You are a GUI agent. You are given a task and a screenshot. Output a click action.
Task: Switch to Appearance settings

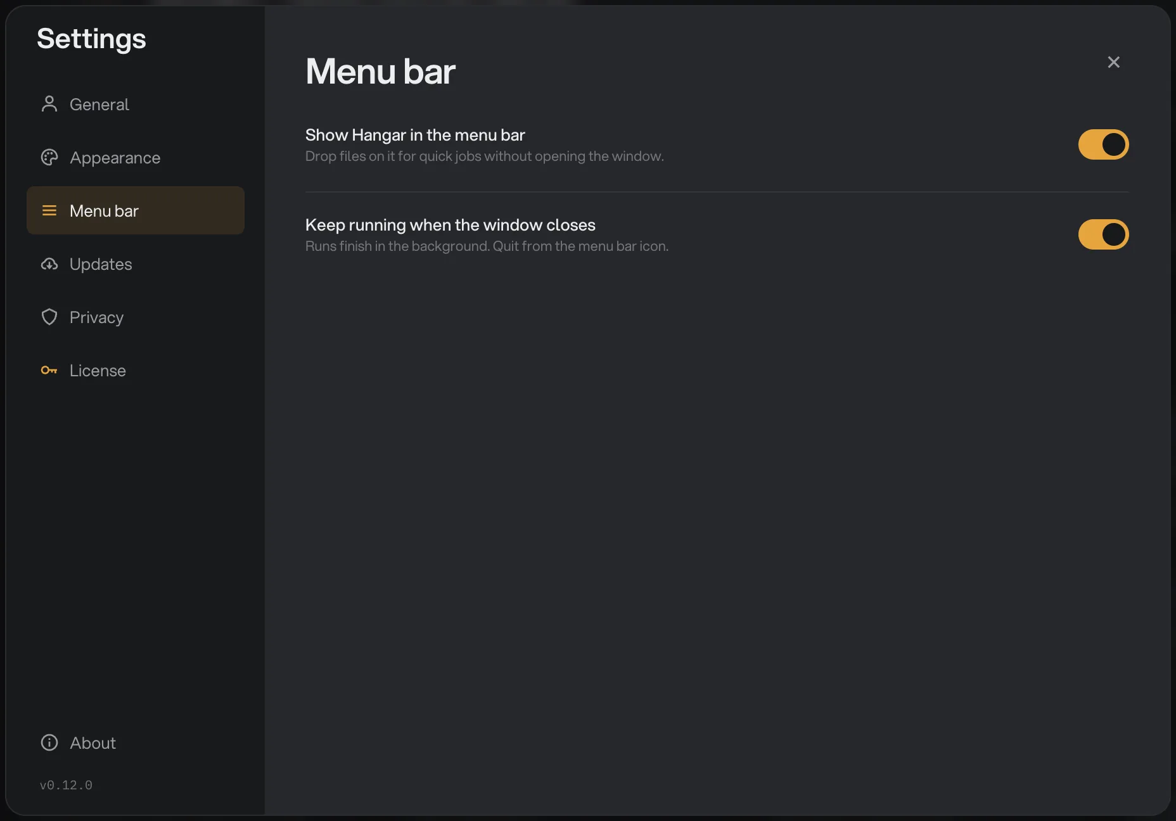[136, 157]
